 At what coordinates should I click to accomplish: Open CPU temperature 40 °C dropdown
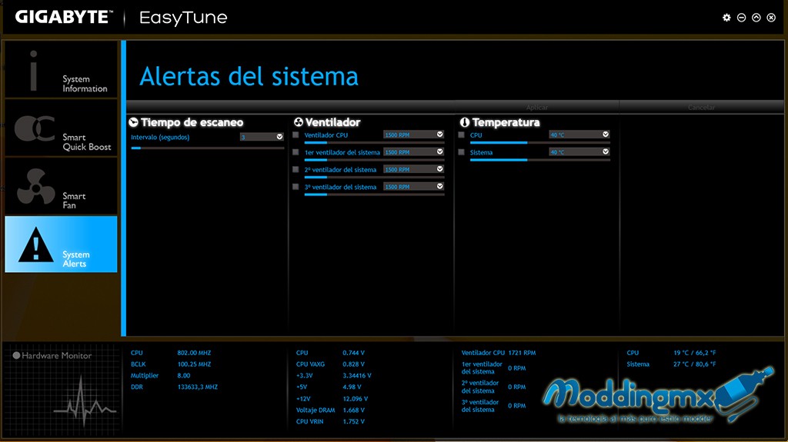point(579,135)
